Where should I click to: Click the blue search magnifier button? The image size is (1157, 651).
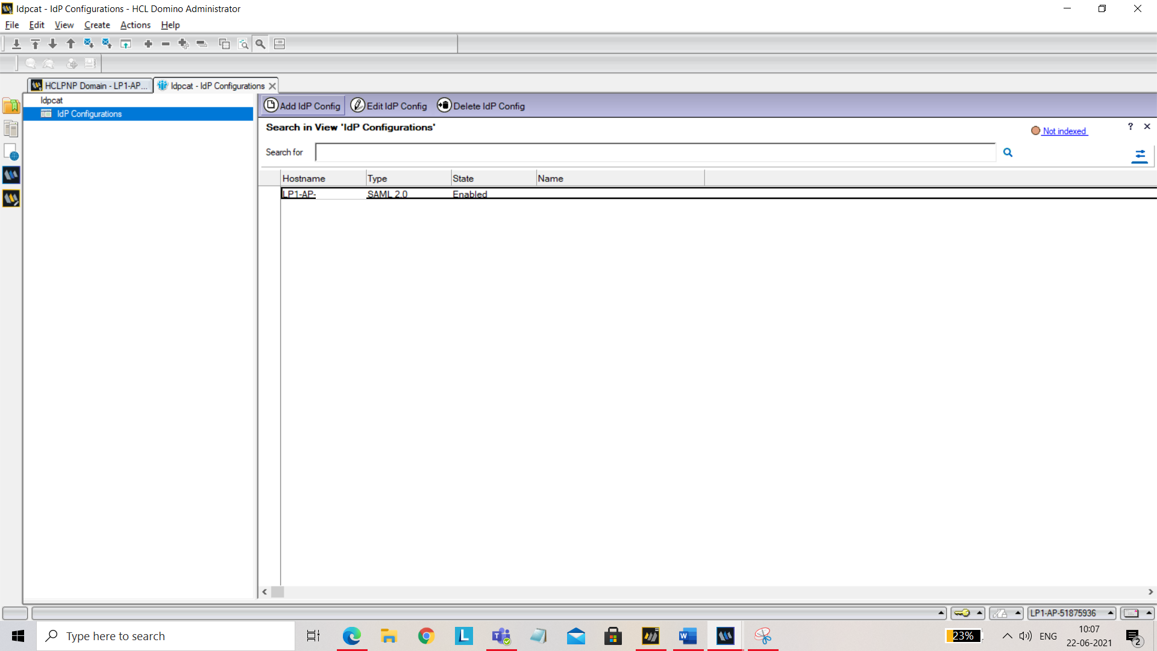click(1008, 153)
